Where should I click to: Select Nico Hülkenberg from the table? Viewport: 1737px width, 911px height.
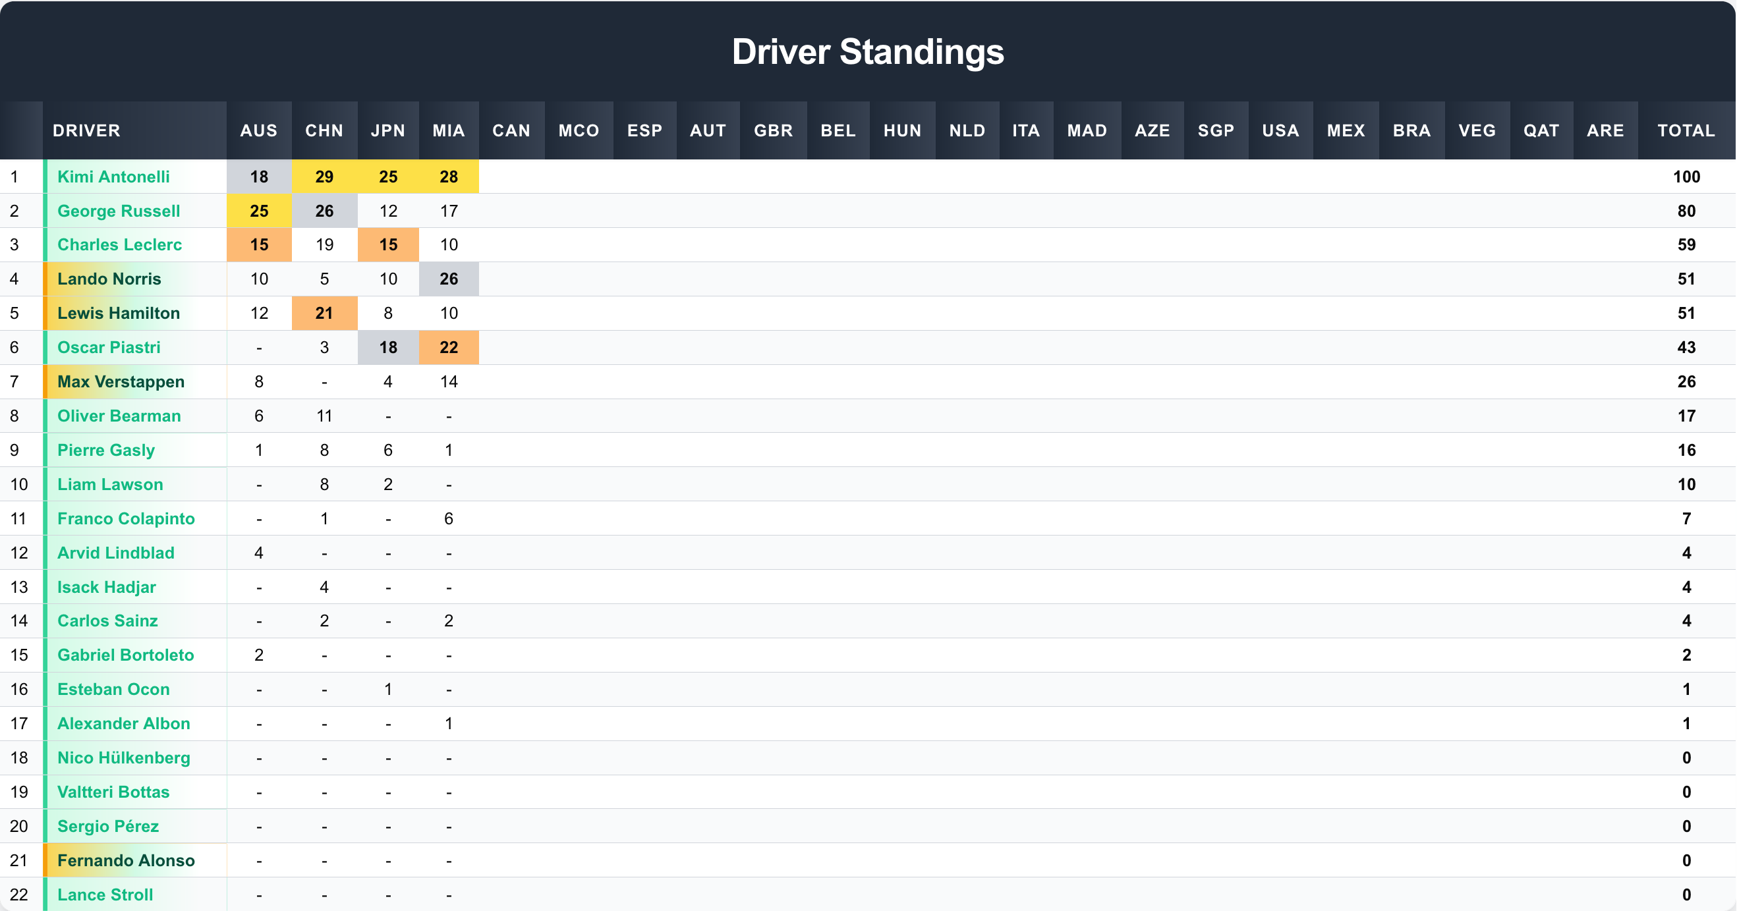click(123, 758)
